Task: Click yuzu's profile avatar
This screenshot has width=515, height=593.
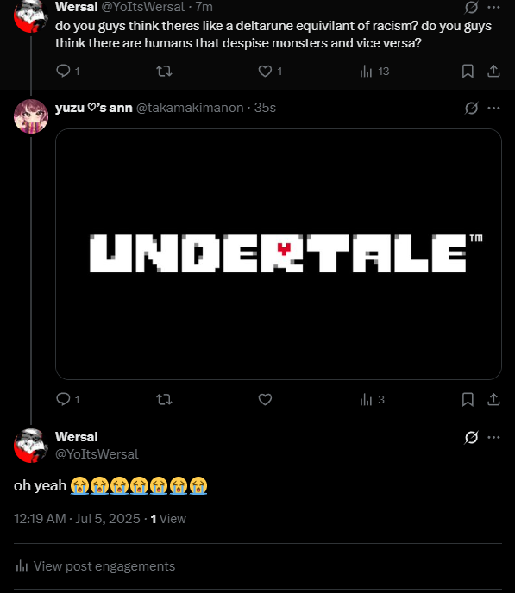Action: (x=31, y=116)
